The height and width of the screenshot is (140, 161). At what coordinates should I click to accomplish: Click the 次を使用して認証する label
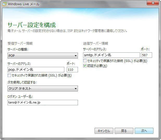22,82
